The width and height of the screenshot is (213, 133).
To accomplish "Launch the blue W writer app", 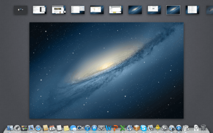I will (x=108, y=128).
